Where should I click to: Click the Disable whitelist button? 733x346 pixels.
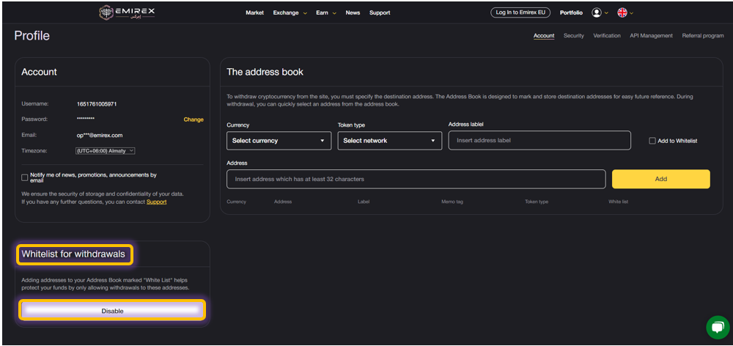[x=112, y=311]
